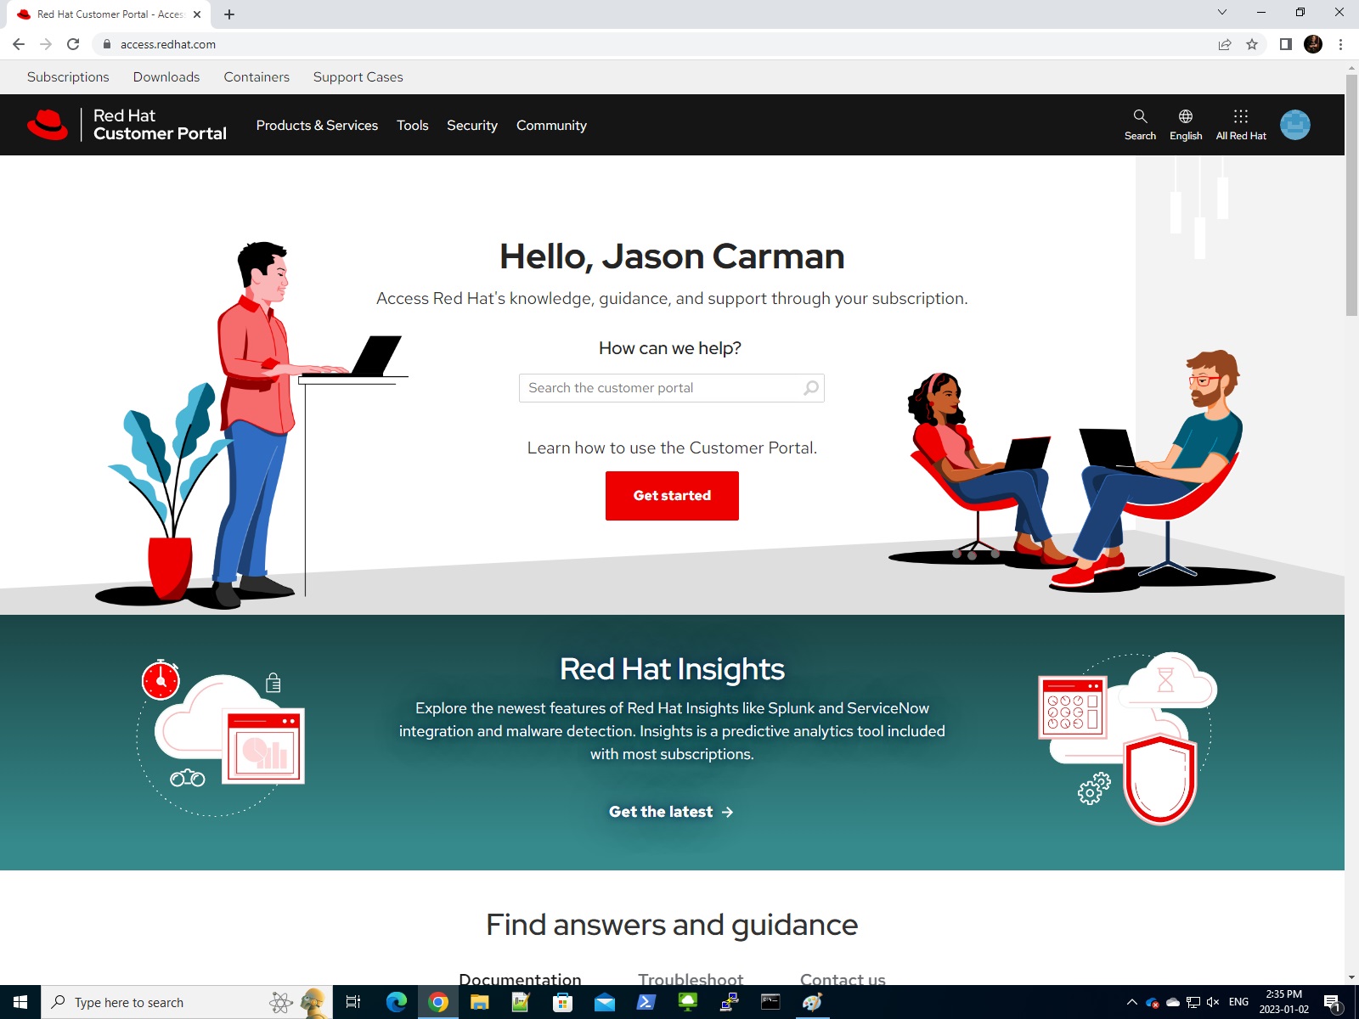
Task: Close the Red Hat Customer Portal tab
Action: point(197,14)
